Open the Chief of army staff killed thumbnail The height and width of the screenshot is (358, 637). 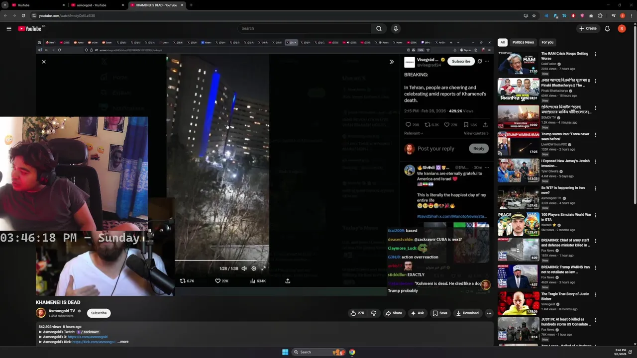(x=518, y=250)
